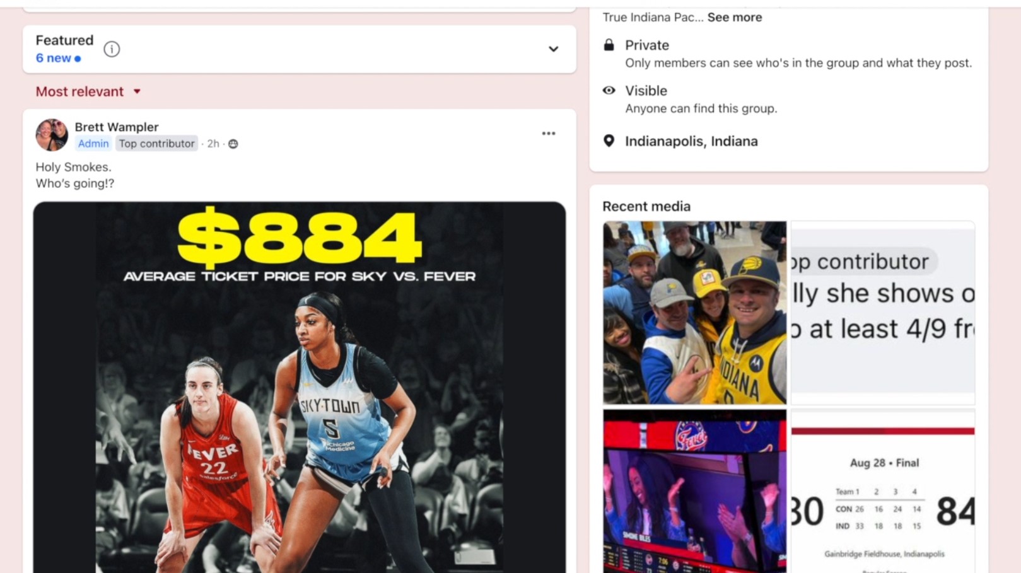Open the arena video screen thumbnail

point(694,491)
